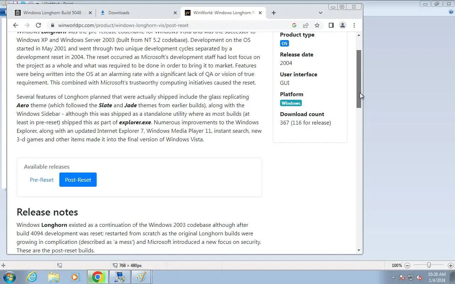Image resolution: width=455 pixels, height=284 pixels.
Task: Show hidden system tray icons
Action: click(393, 277)
